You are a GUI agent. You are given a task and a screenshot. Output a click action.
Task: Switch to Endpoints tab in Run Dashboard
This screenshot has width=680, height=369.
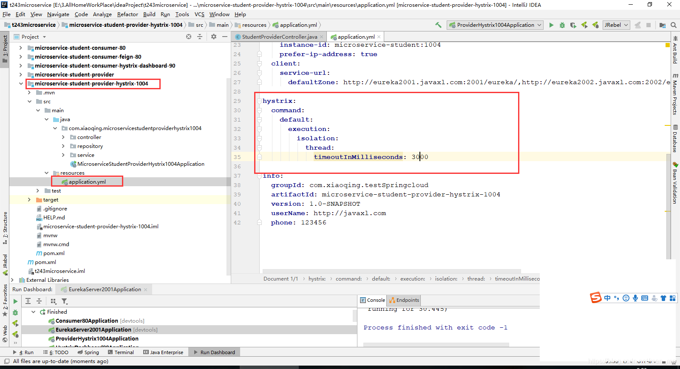click(x=404, y=300)
